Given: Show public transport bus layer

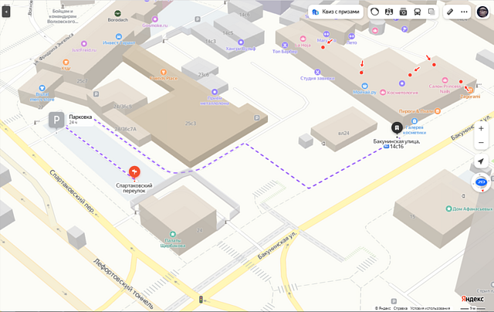Looking at the screenshot, I should tap(418, 12).
